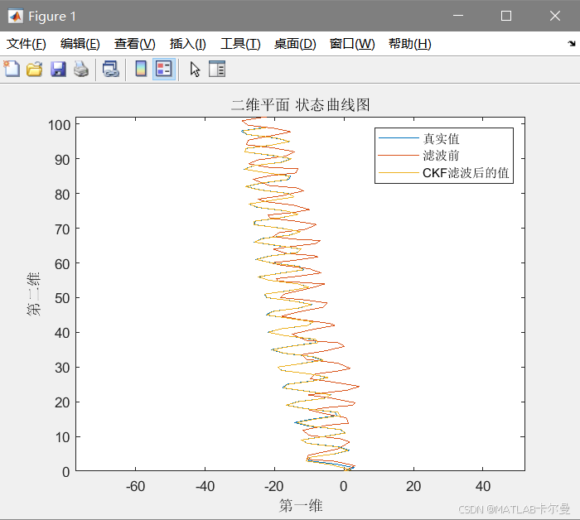Minimize the Figure 1 window

pos(458,16)
